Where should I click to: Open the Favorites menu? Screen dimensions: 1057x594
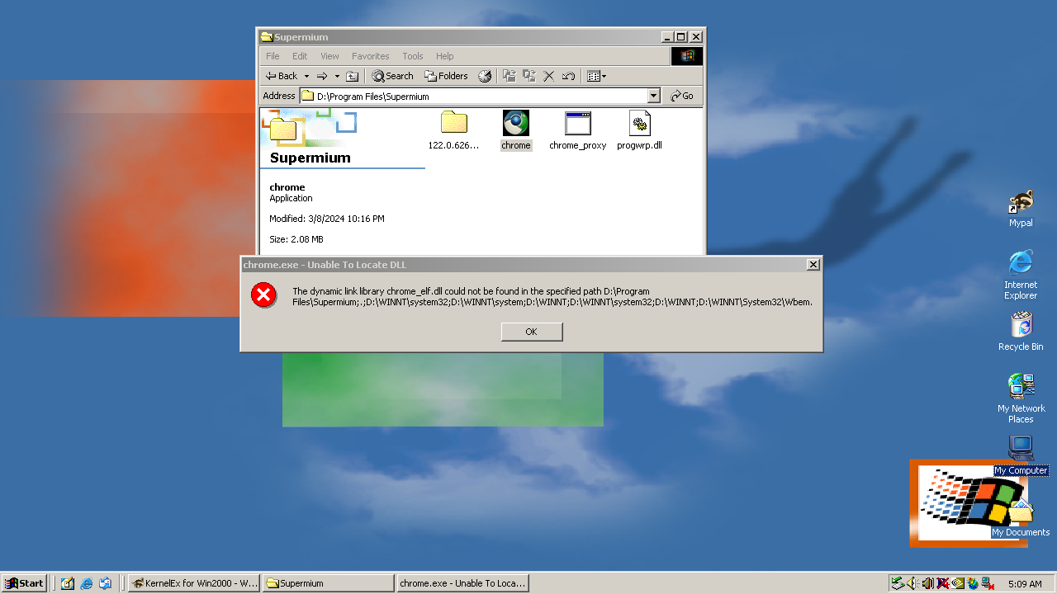click(x=371, y=56)
